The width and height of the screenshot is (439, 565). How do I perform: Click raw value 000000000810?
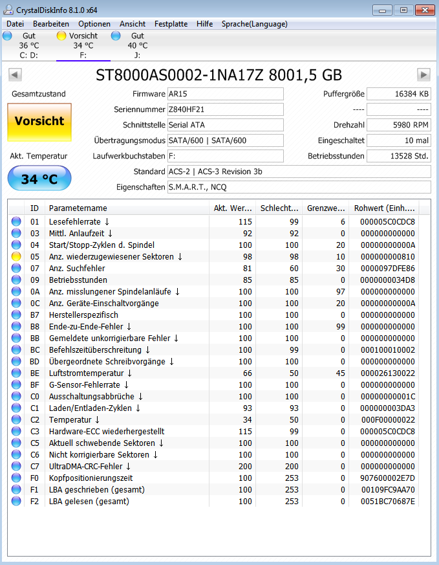pyautogui.click(x=387, y=256)
